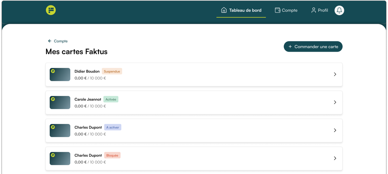
Task: Click the wallet icon next to Compte
Action: pos(278,10)
